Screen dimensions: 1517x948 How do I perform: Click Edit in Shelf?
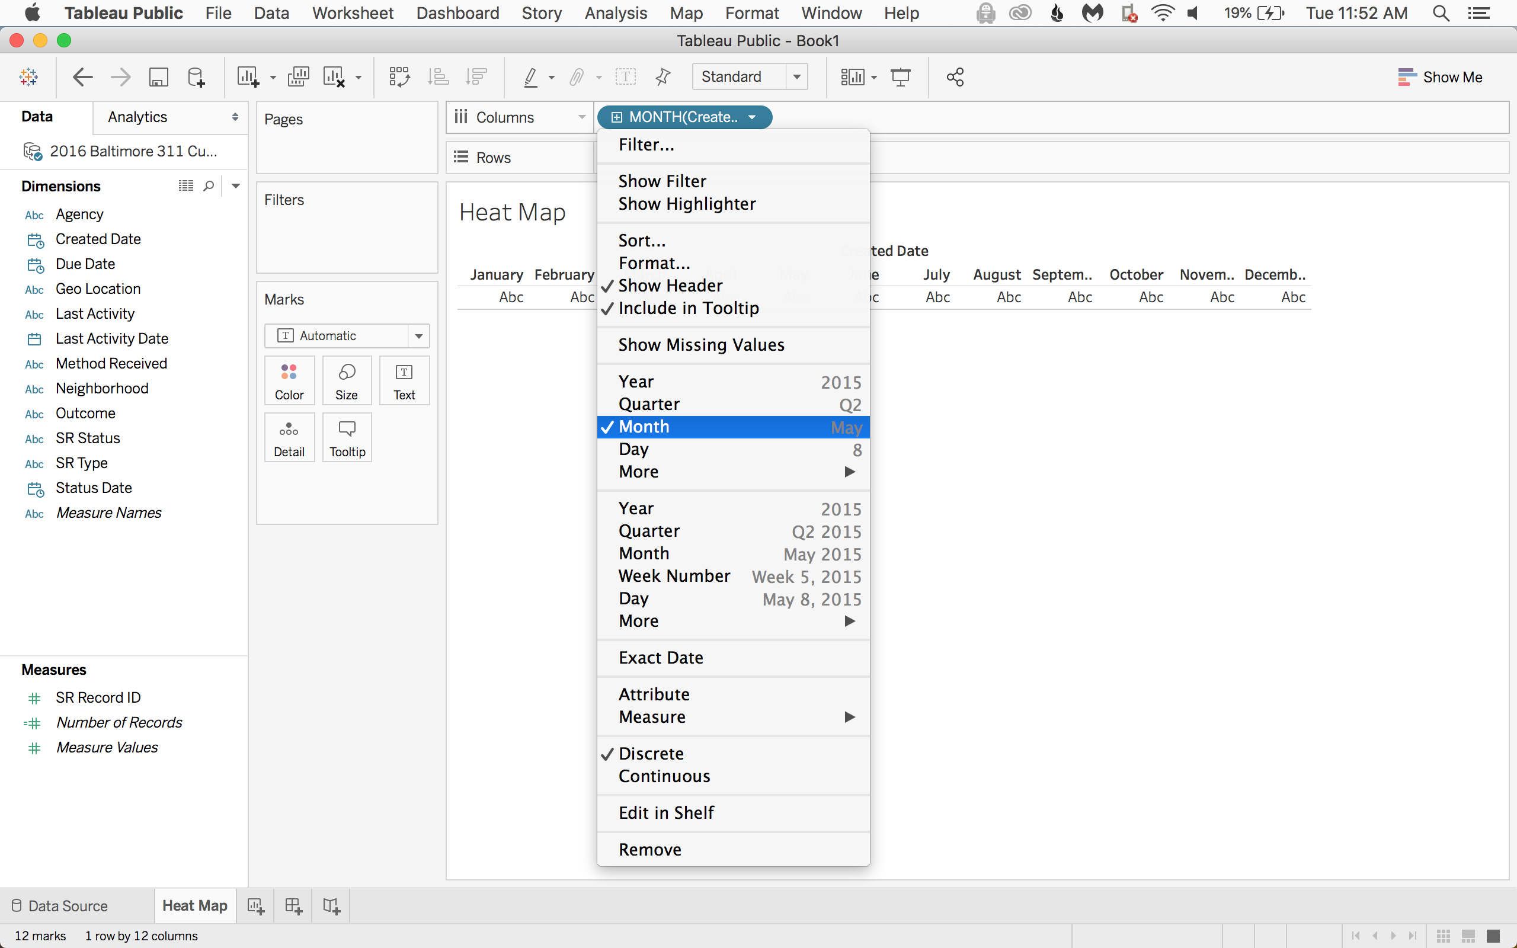click(733, 813)
